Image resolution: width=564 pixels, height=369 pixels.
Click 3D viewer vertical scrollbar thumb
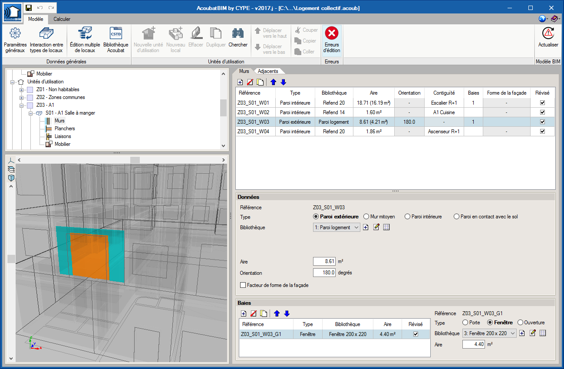(x=11, y=259)
